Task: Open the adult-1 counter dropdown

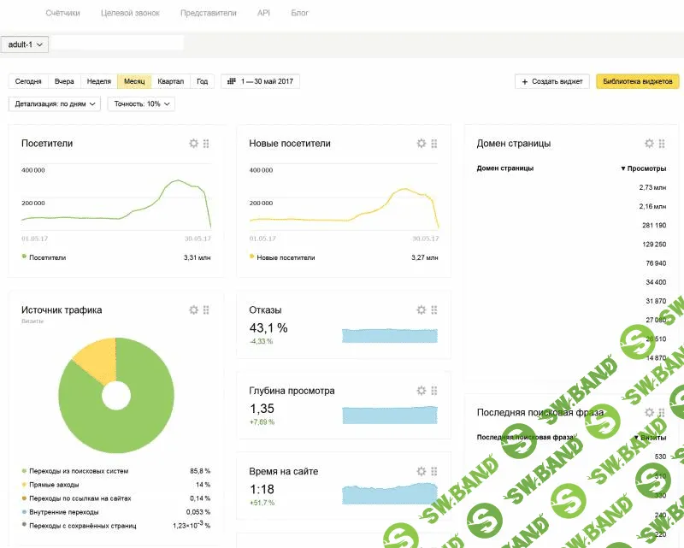Action: coord(26,44)
